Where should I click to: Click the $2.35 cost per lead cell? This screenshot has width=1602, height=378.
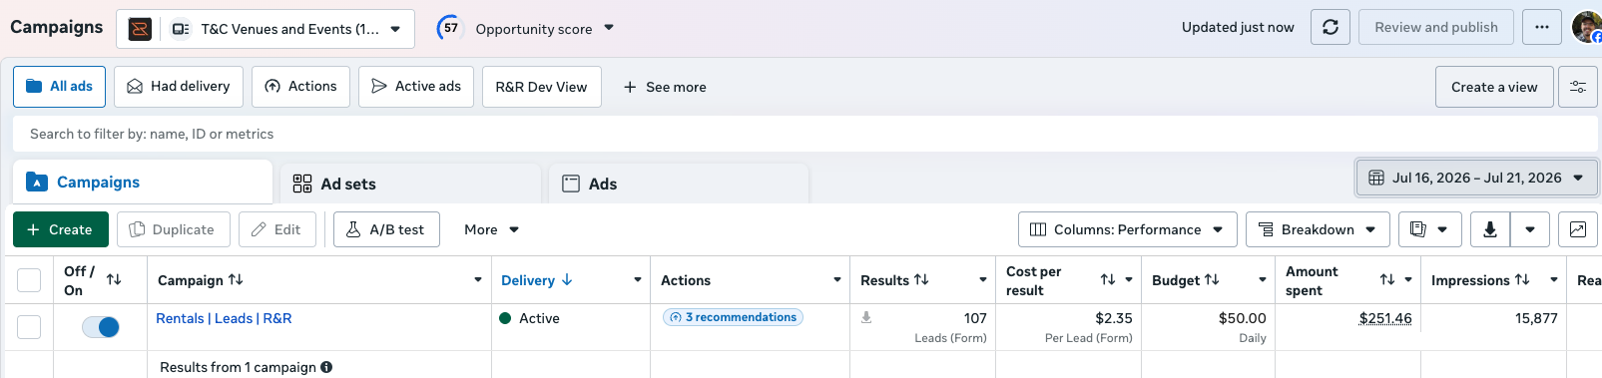1068,327
